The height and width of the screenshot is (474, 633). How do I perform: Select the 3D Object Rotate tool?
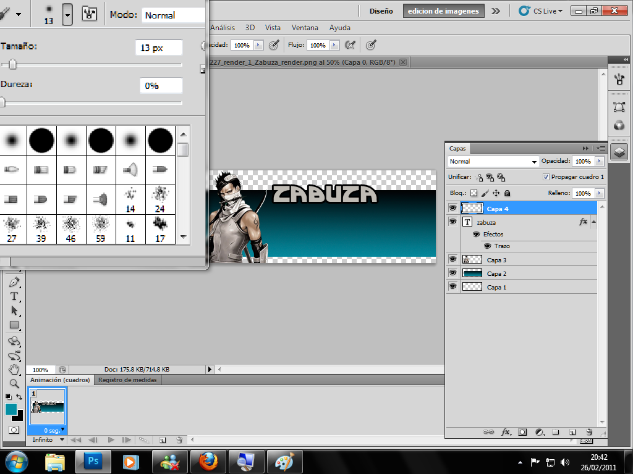coord(14,341)
